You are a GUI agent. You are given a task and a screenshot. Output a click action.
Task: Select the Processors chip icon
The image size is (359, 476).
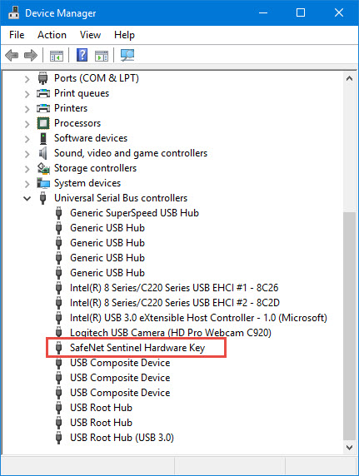(x=43, y=123)
